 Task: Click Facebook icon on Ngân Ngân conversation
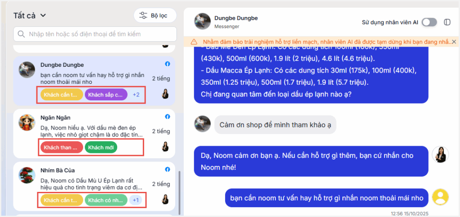(167, 117)
